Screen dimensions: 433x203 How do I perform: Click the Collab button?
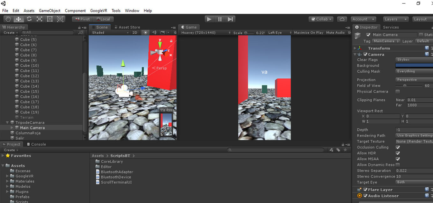pyautogui.click(x=321, y=19)
